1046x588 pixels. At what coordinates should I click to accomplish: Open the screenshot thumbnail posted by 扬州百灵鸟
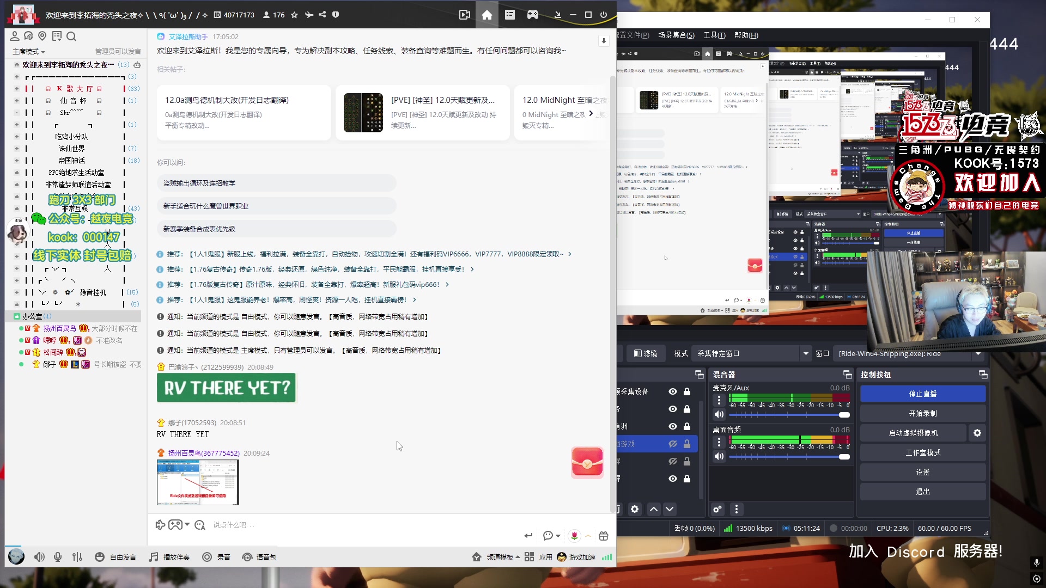pyautogui.click(x=198, y=482)
